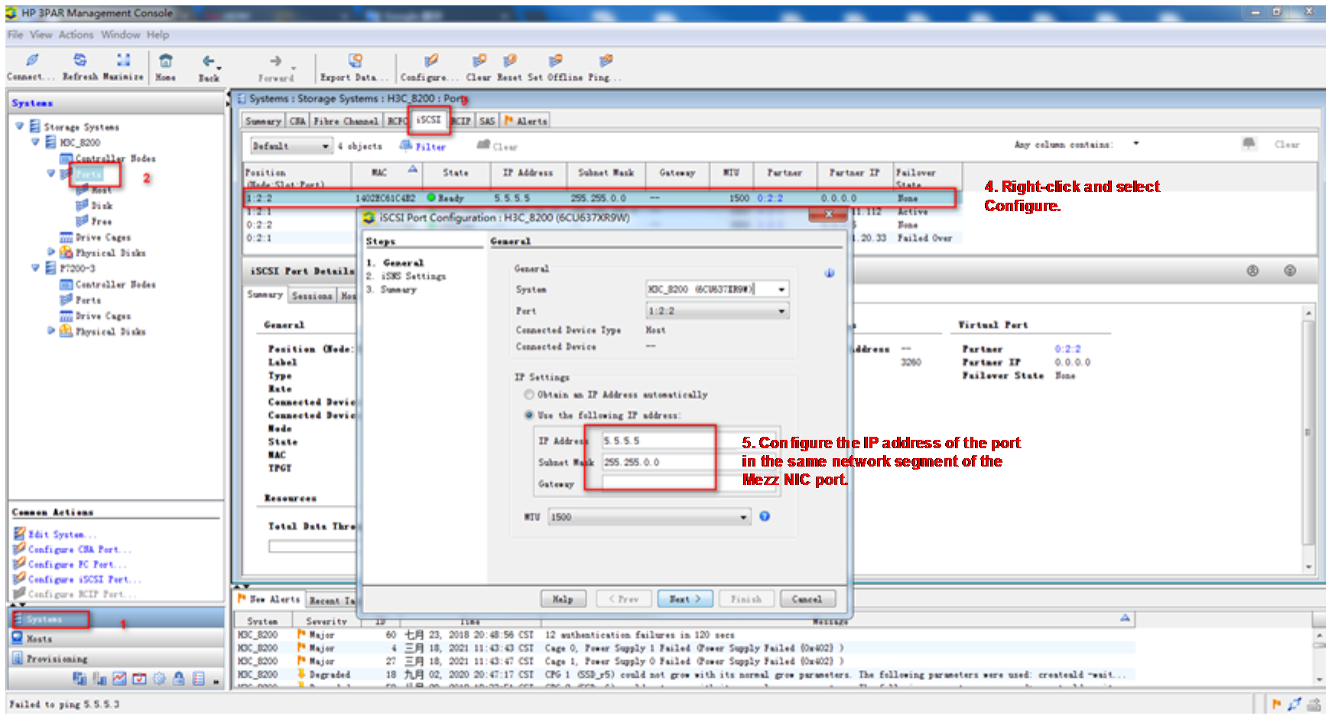Open the Any column contains dropdown arrow
This screenshot has width=1332, height=719.
pyautogui.click(x=1136, y=144)
